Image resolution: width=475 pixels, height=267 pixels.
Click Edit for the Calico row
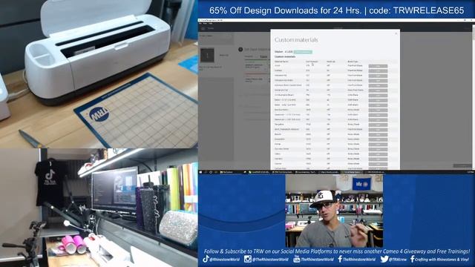coord(378,154)
